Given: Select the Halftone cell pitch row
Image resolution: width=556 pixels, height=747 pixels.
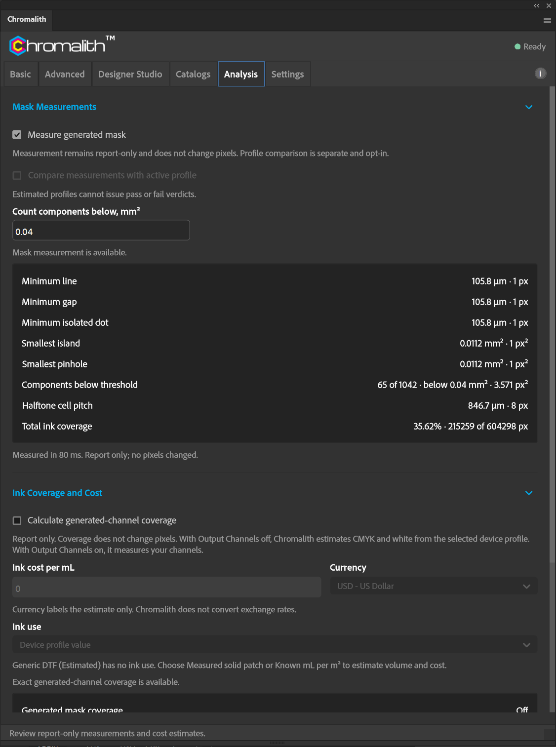Looking at the screenshot, I should 275,406.
